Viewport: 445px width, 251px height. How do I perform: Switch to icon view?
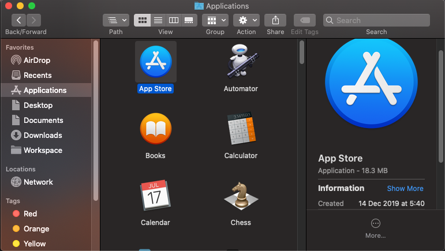[x=142, y=20]
